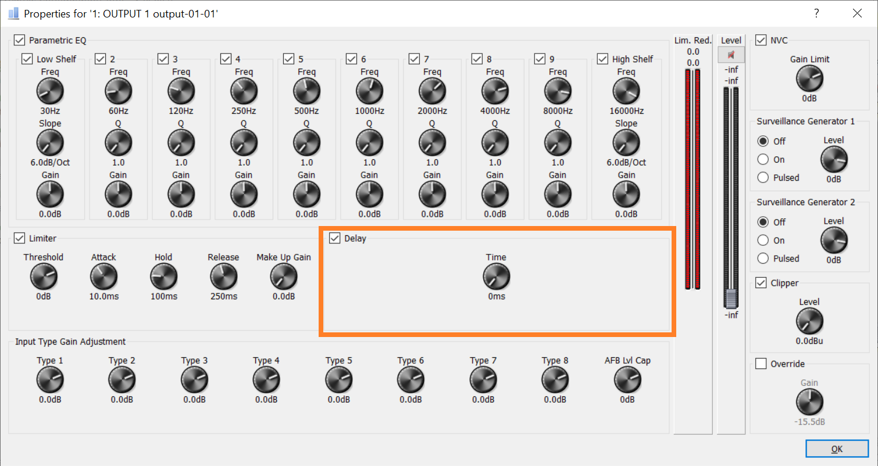Screen dimensions: 878x466
Task: Click the OK button
Action: point(837,449)
